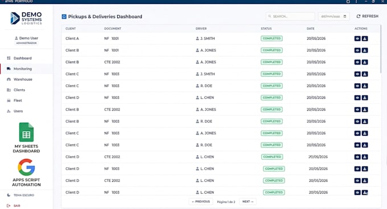387x209 pixels.
Task: Open the Dashboard menu item
Action: click(x=26, y=58)
